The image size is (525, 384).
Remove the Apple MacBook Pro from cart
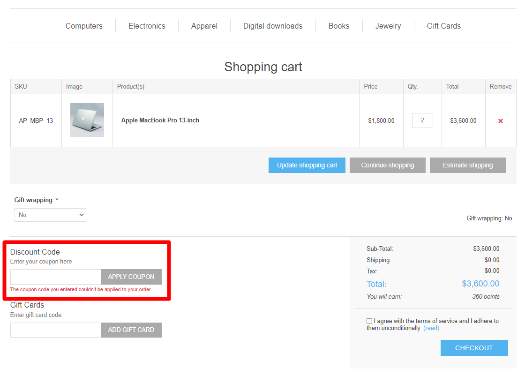click(501, 121)
